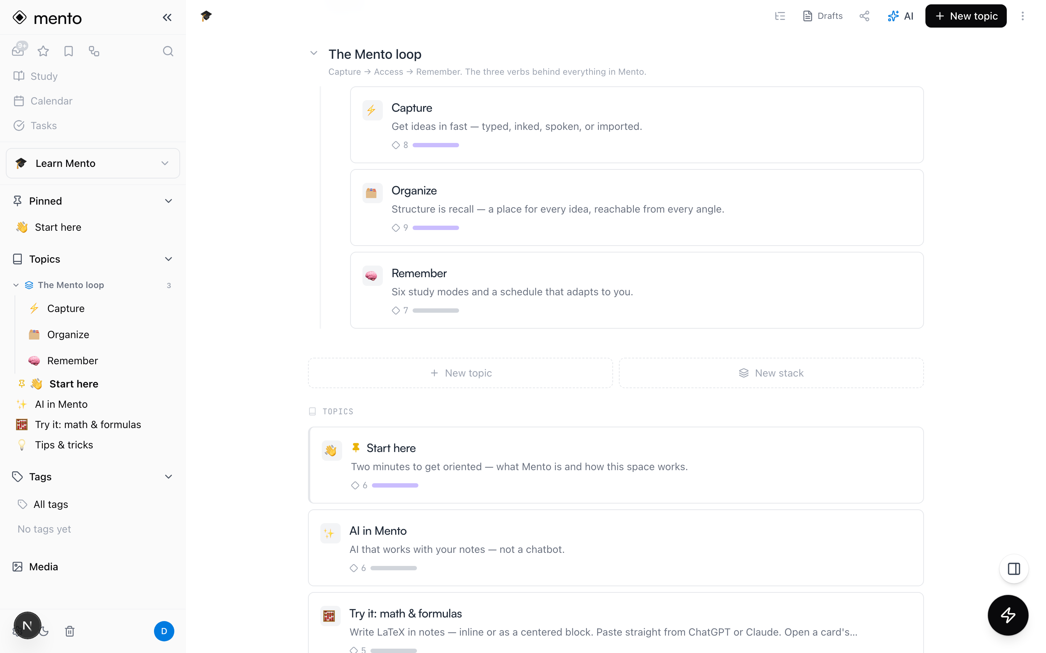This screenshot has height=653, width=1046.
Task: Open the Organize topic card
Action: point(637,207)
